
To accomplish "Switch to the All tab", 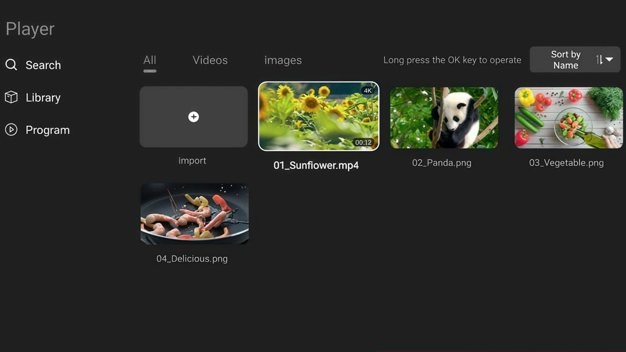I will pyautogui.click(x=150, y=60).
